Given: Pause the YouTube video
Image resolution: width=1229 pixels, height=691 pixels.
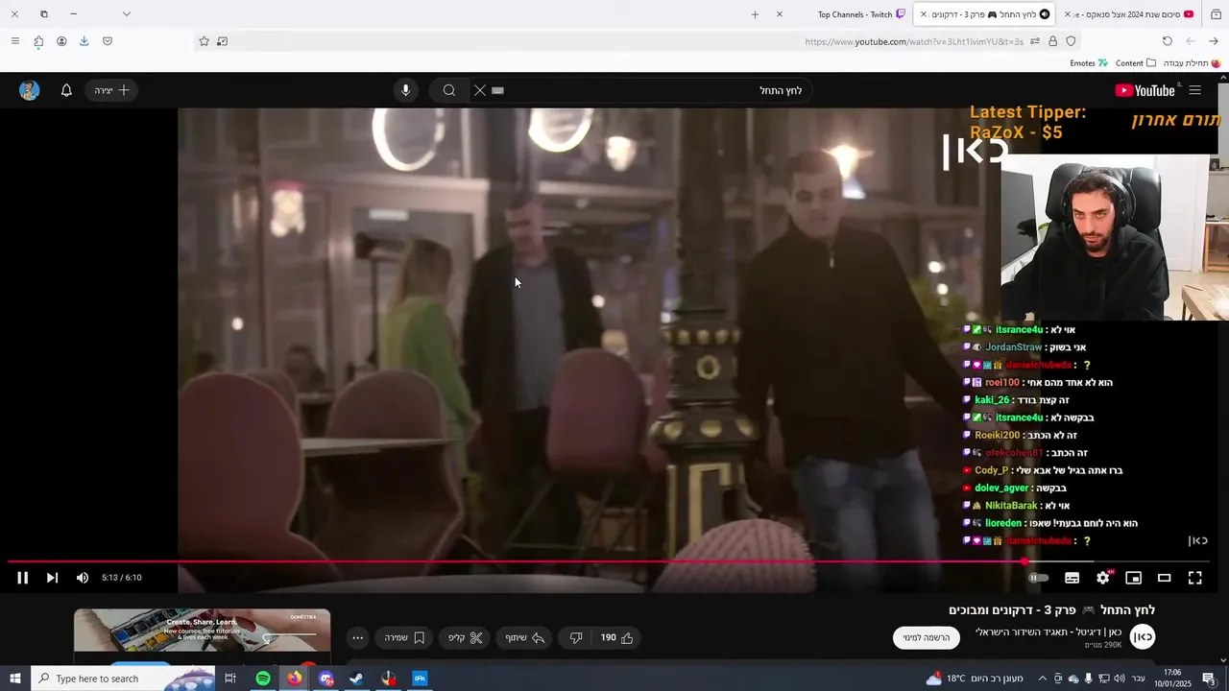Looking at the screenshot, I should (x=22, y=578).
